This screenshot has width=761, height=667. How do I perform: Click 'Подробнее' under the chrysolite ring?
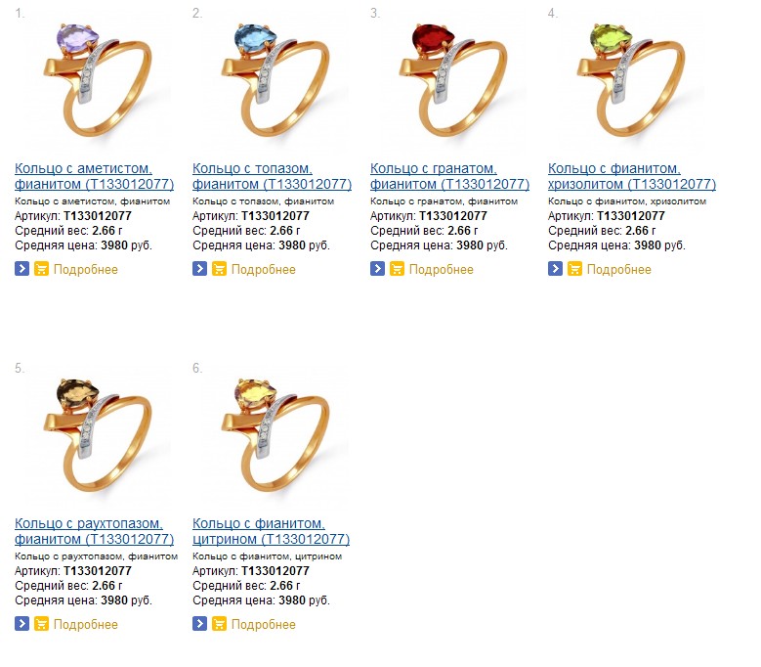click(x=618, y=270)
